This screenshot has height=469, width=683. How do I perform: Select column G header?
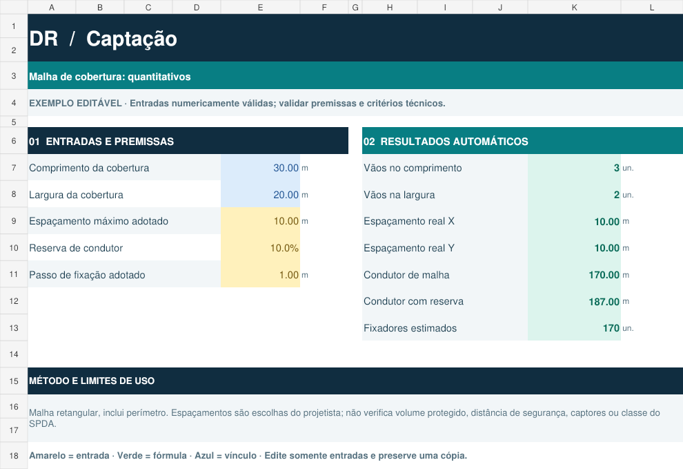[x=355, y=7]
